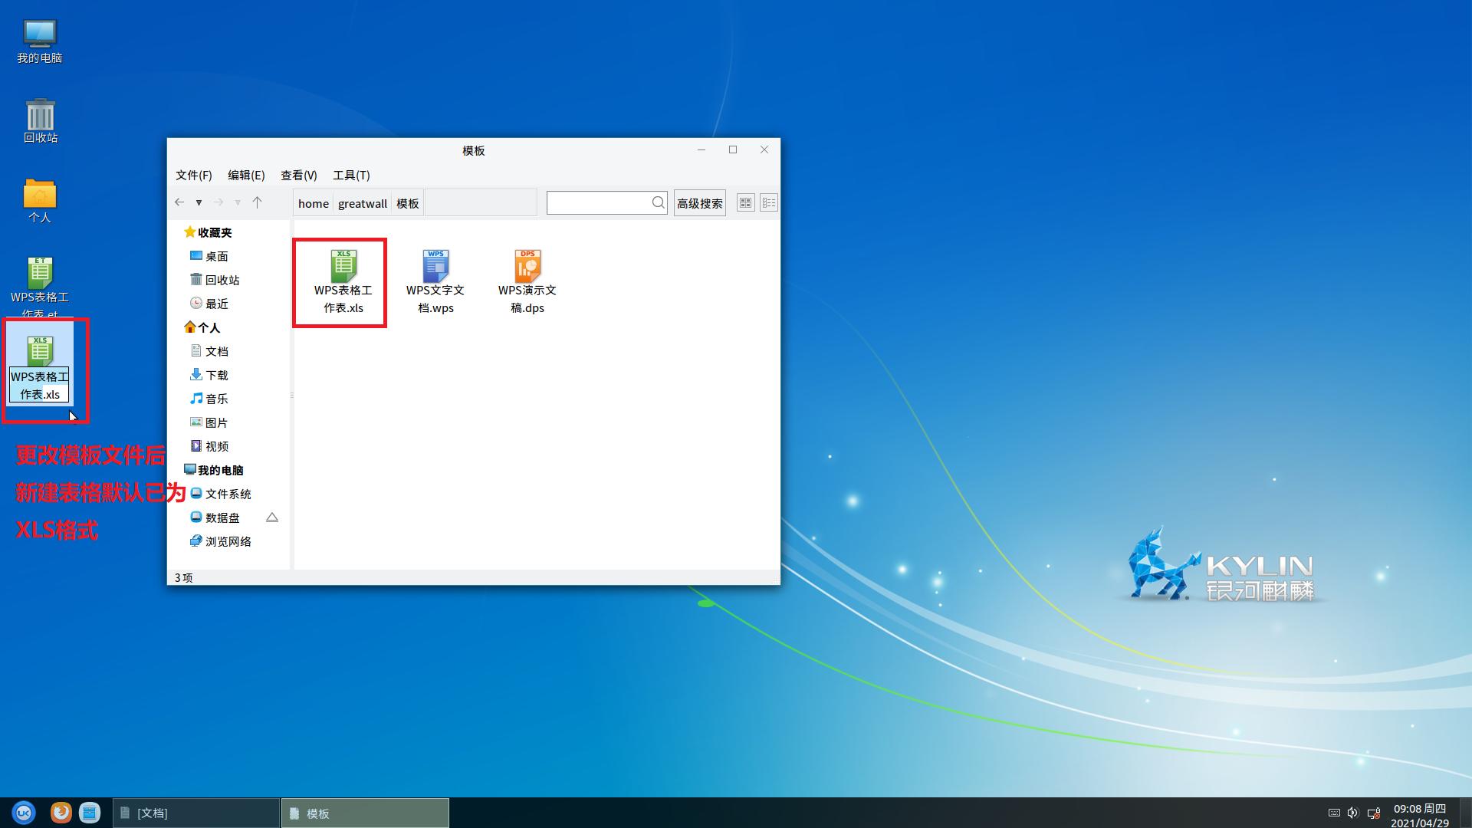Expand the forward history dropdown arrow
Viewport: 1472px width, 828px height.
click(x=238, y=202)
